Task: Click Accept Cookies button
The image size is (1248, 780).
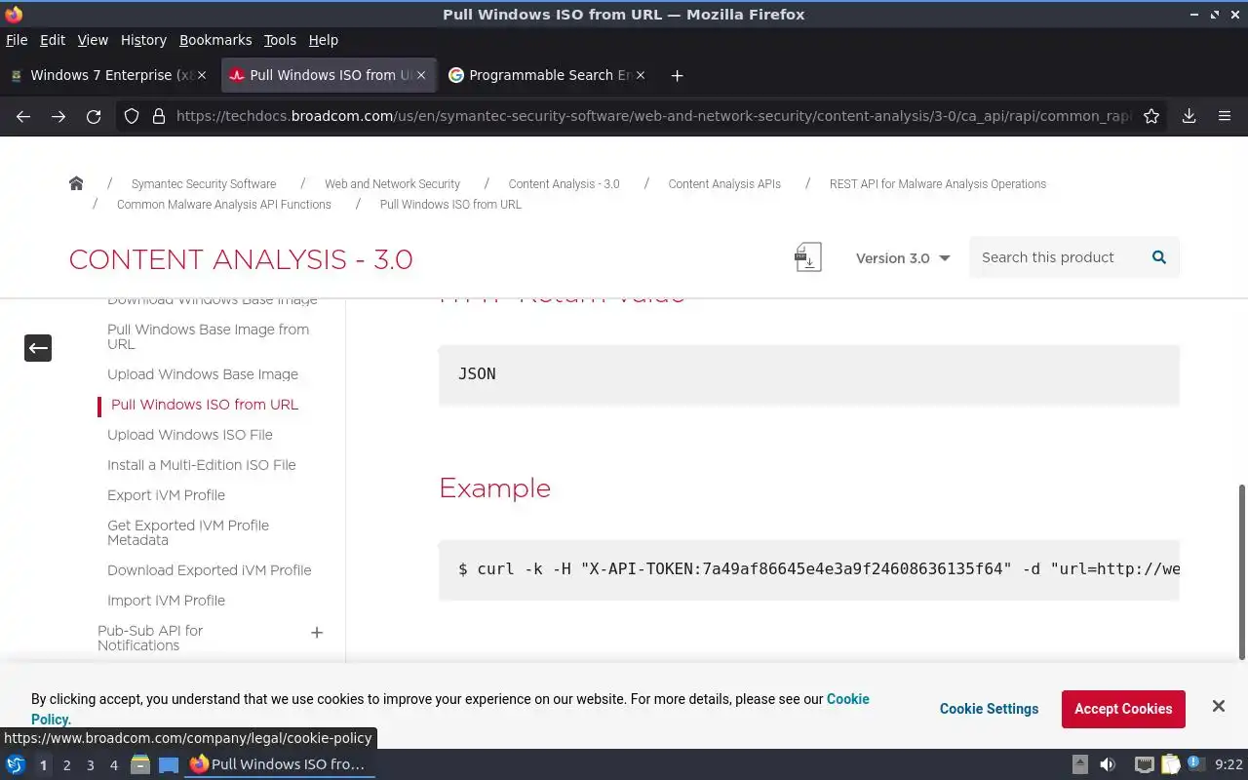Action: (1123, 709)
